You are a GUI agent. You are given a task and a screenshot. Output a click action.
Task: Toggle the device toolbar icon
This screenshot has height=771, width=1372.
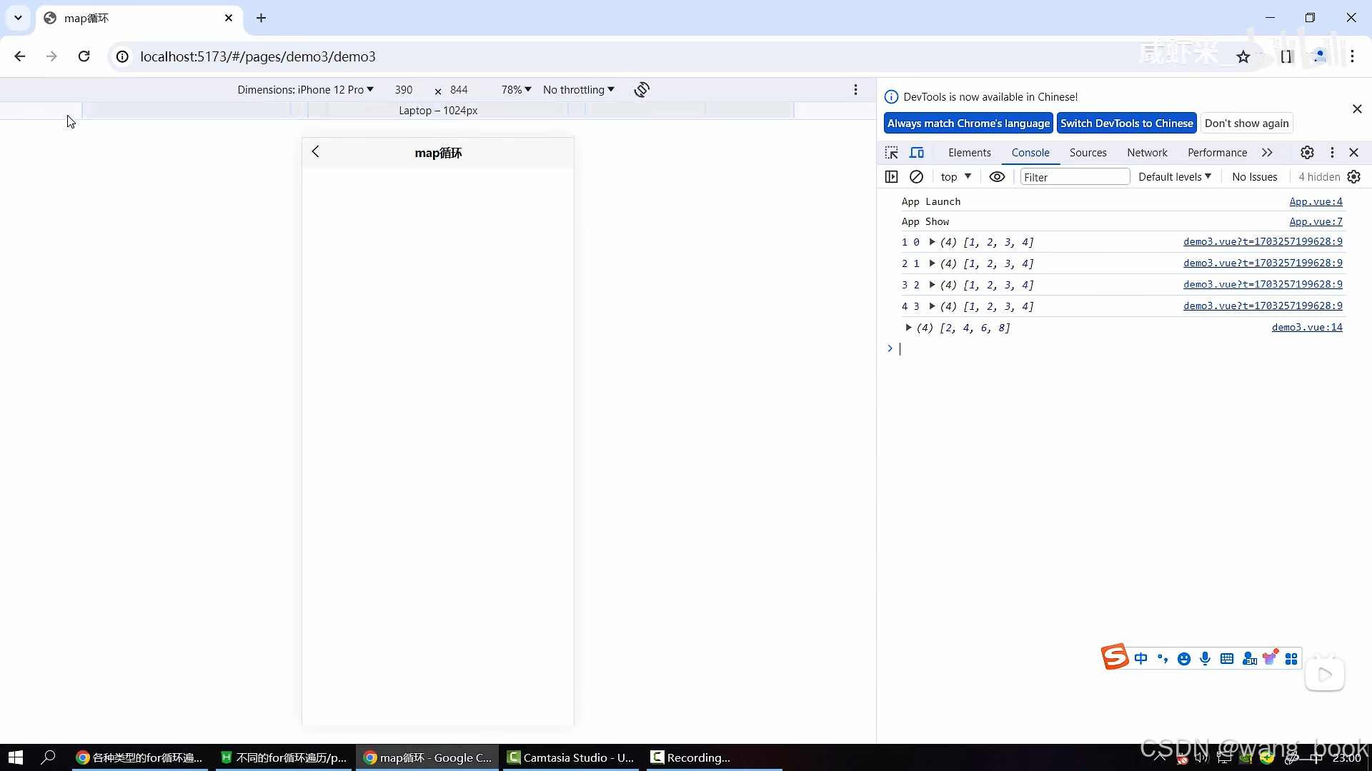pyautogui.click(x=917, y=152)
